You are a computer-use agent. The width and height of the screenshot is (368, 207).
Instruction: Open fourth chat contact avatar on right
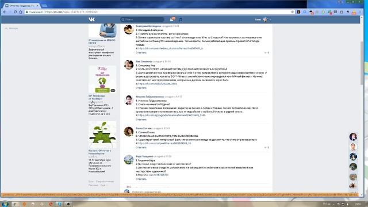click(353, 167)
